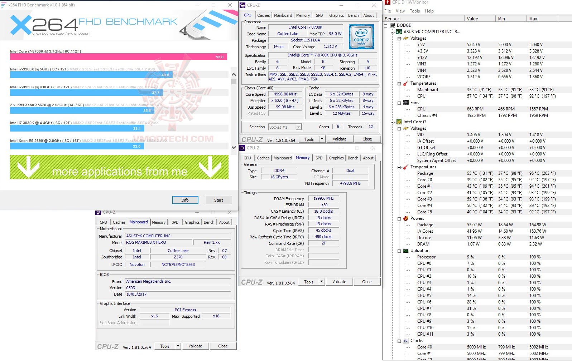Click the DODGE computer icon in HWMonitor
Viewport: 572px width, 361px height.
392,25
